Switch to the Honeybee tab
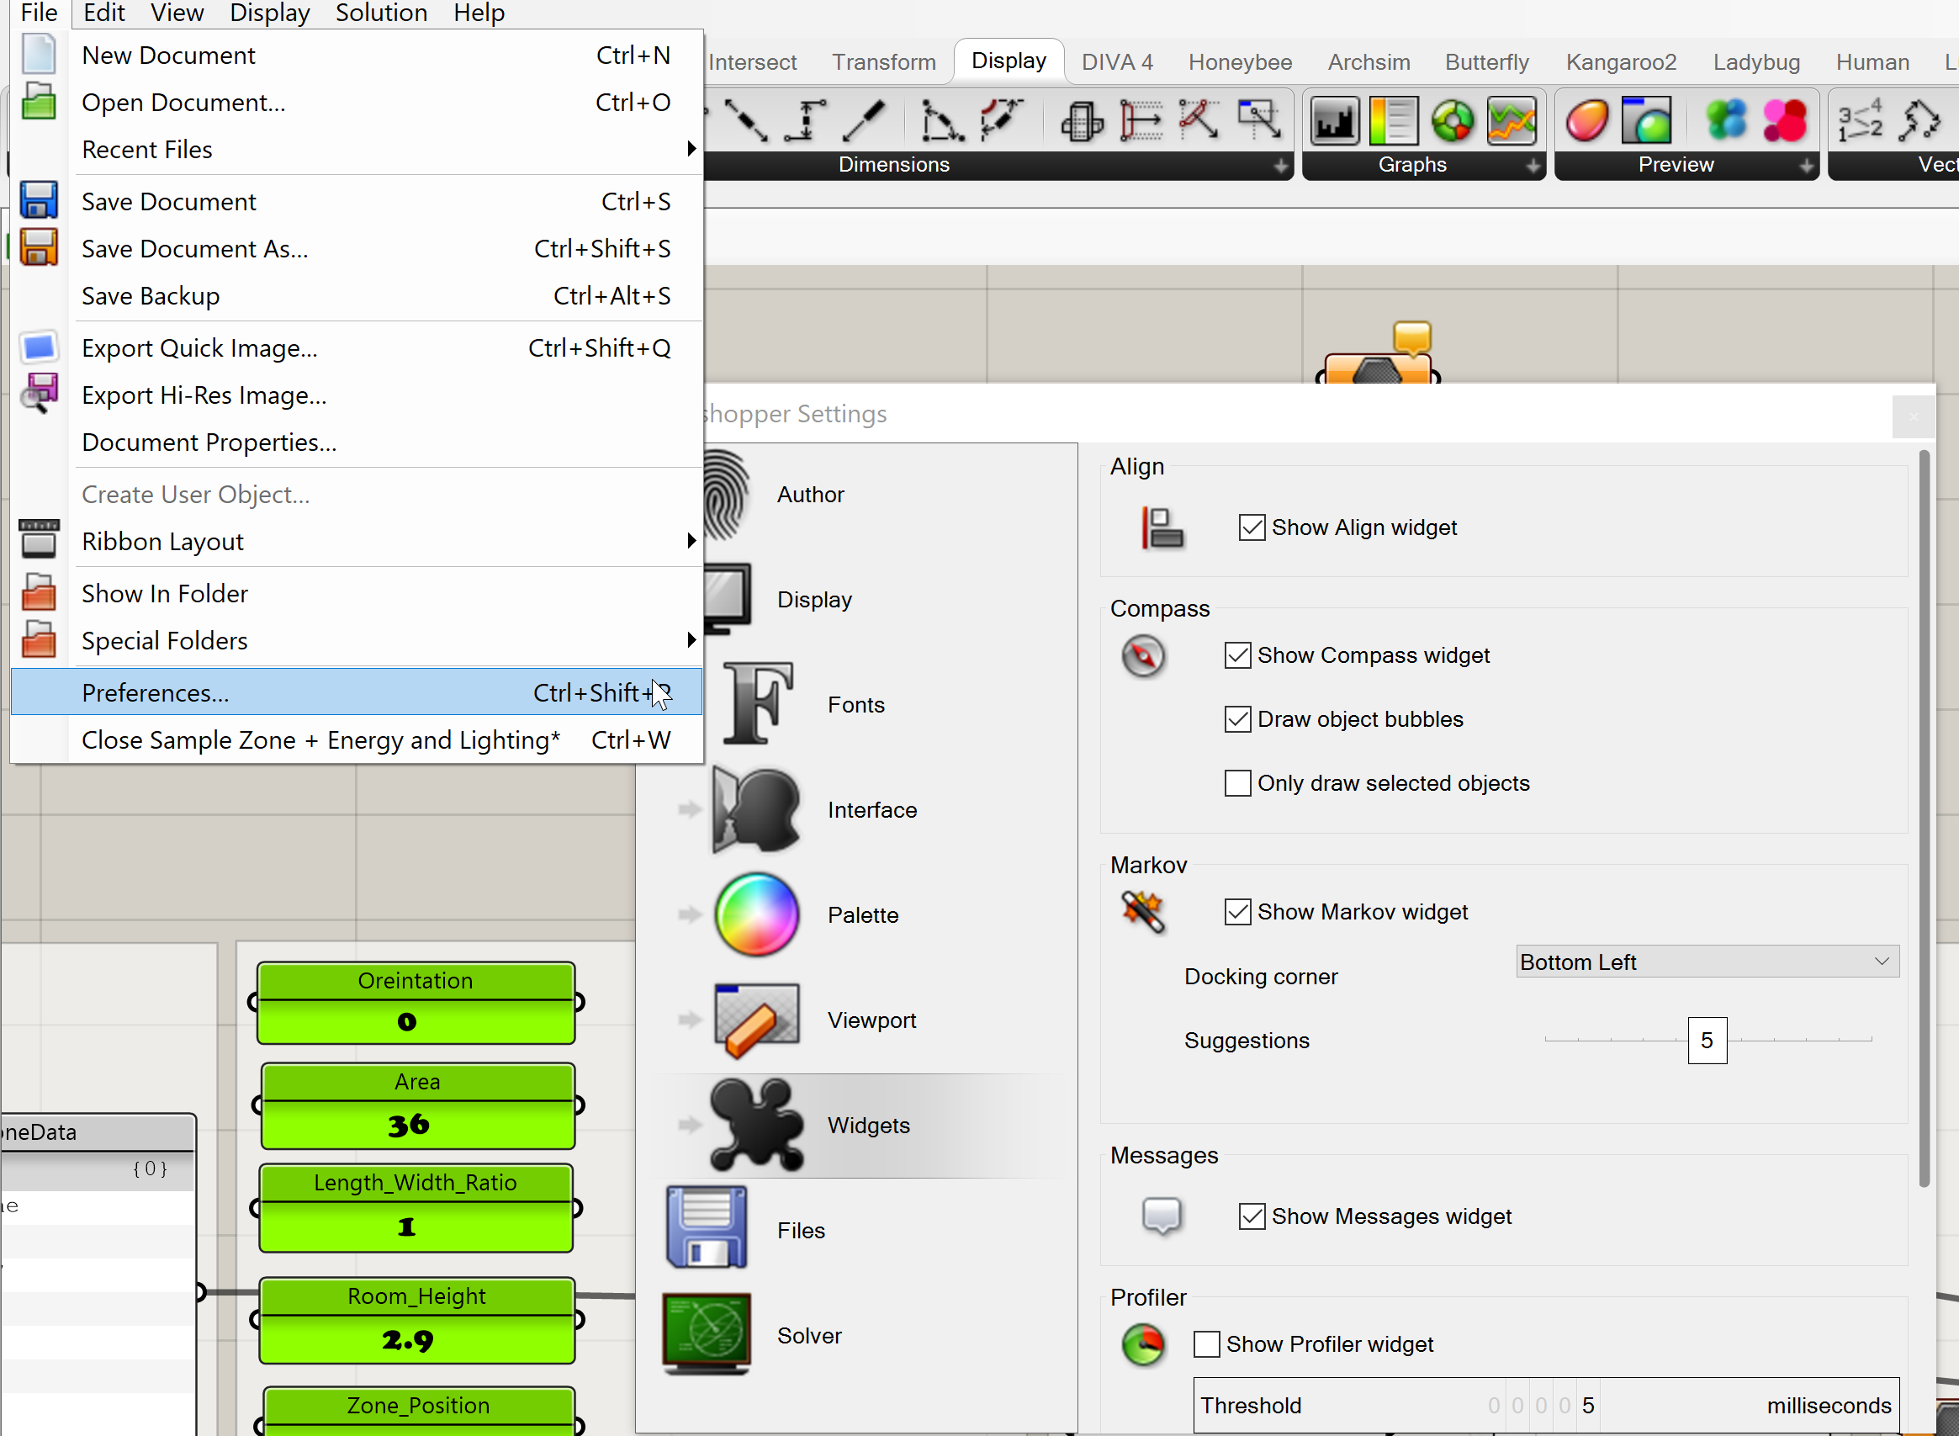Screen dimensions: 1959x1436 pos(1239,62)
